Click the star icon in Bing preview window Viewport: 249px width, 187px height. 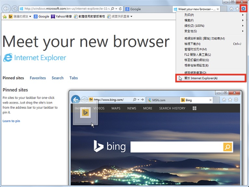coord(230,100)
